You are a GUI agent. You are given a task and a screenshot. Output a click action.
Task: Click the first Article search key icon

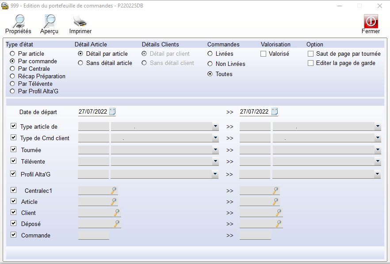tap(114, 202)
